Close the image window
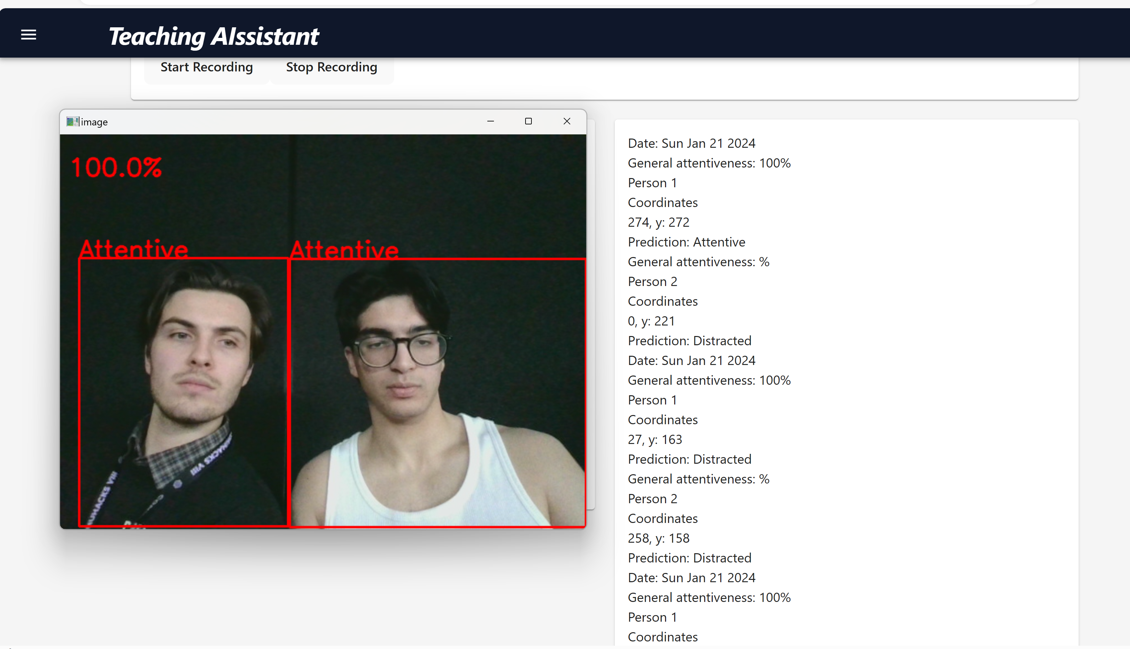Image resolution: width=1130 pixels, height=649 pixels. click(x=567, y=121)
